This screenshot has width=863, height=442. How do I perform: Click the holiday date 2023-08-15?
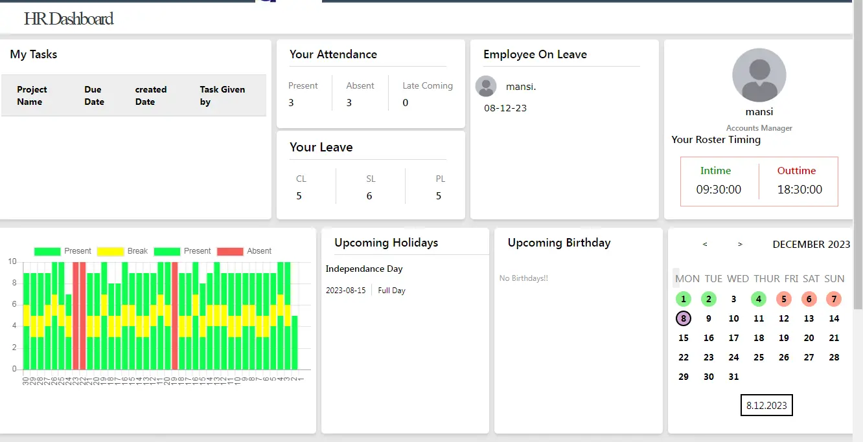tap(345, 291)
